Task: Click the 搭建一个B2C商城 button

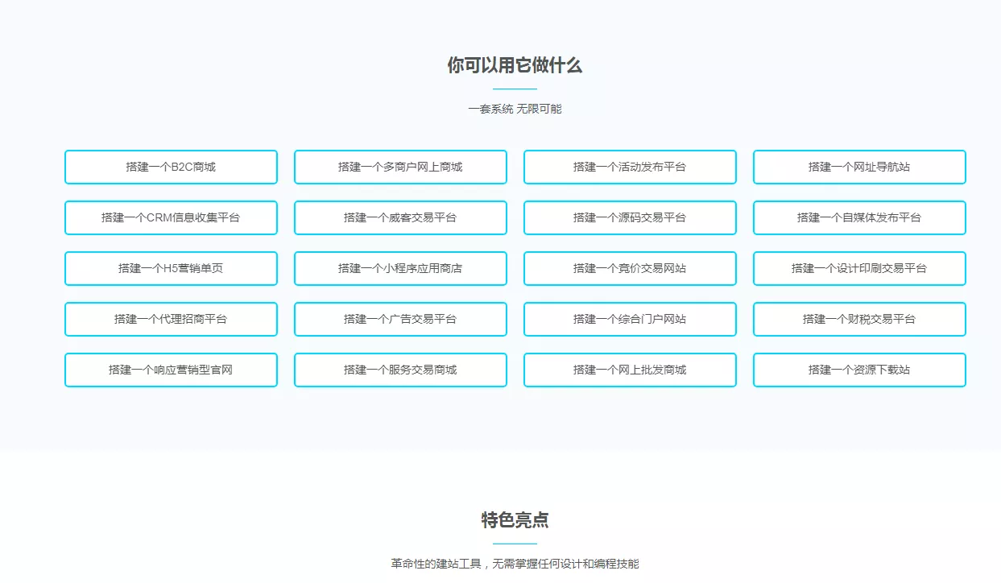Action: pyautogui.click(x=171, y=167)
